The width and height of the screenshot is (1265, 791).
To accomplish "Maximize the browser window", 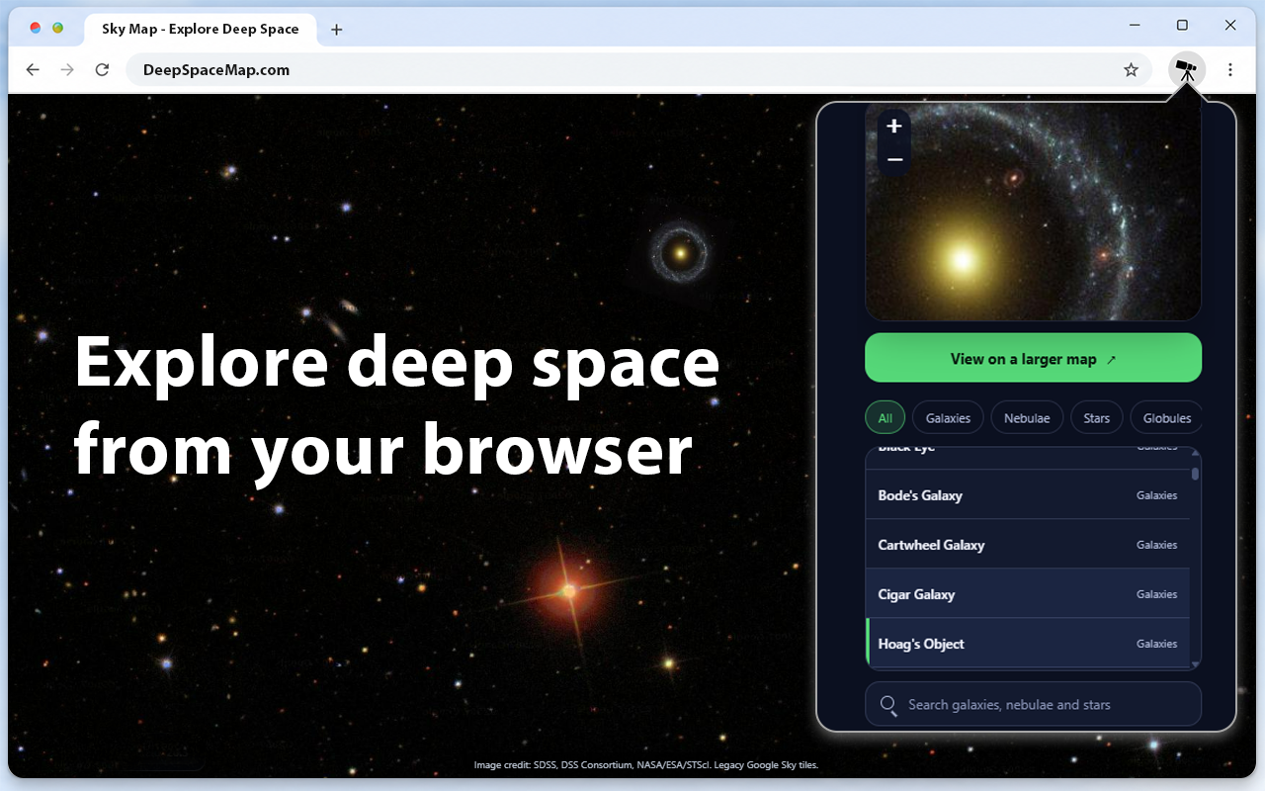I will tap(1182, 26).
